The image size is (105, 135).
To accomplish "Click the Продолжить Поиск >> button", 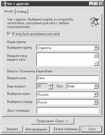I will (52, 121).
